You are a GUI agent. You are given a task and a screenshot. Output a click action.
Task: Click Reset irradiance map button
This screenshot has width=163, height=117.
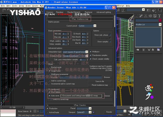[x=100, y=85]
